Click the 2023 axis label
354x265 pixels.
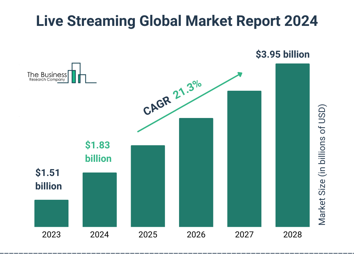click(52, 235)
